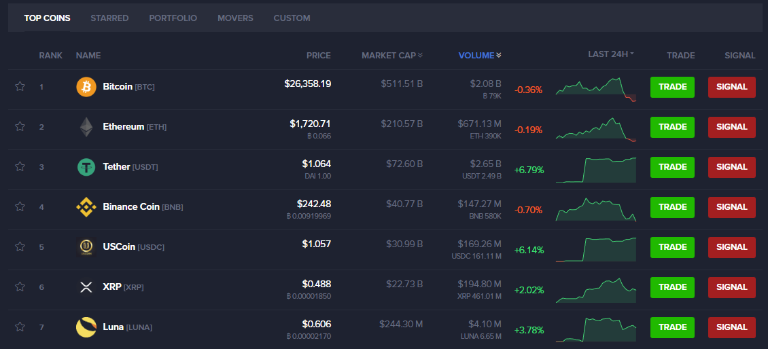The height and width of the screenshot is (349, 768).
Task: Click Bitcoin market cap $511.51 B
Action: pyautogui.click(x=402, y=84)
